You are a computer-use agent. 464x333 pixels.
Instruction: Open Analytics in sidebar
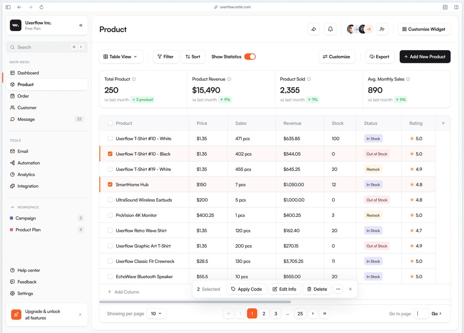pos(47,174)
